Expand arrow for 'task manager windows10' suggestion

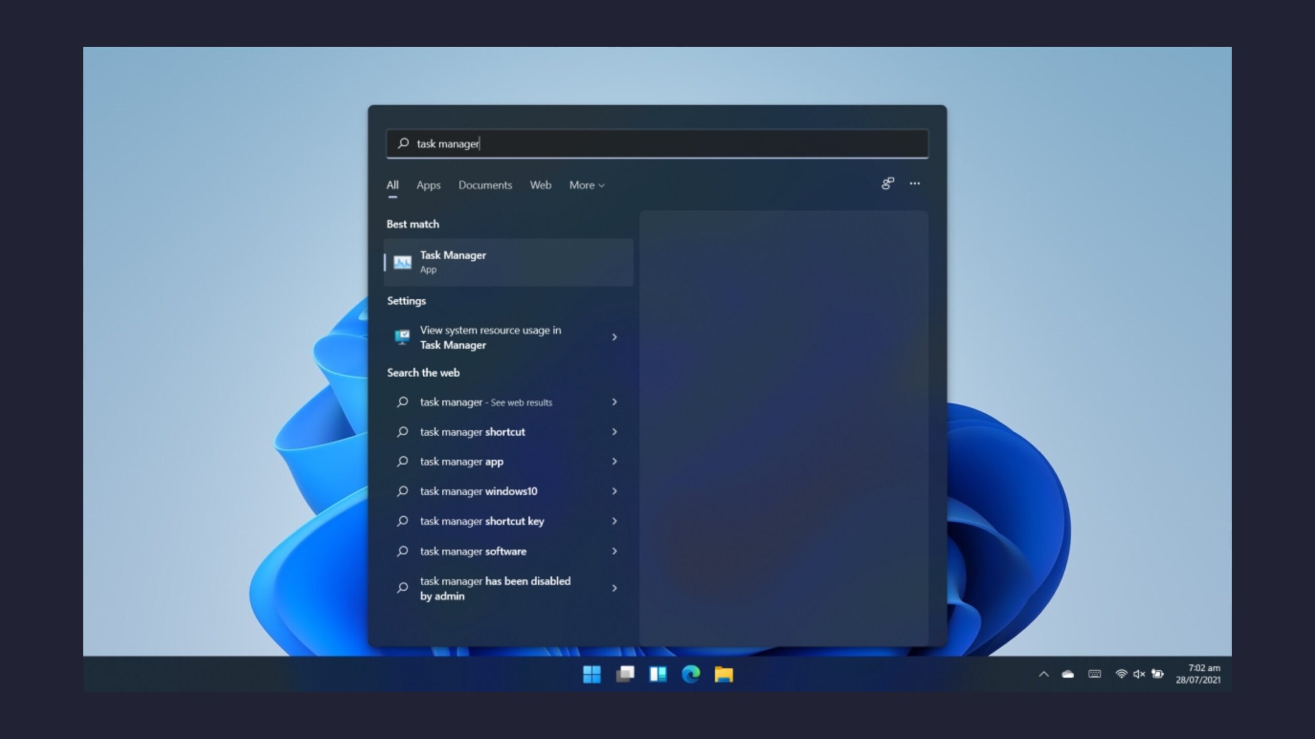click(614, 491)
